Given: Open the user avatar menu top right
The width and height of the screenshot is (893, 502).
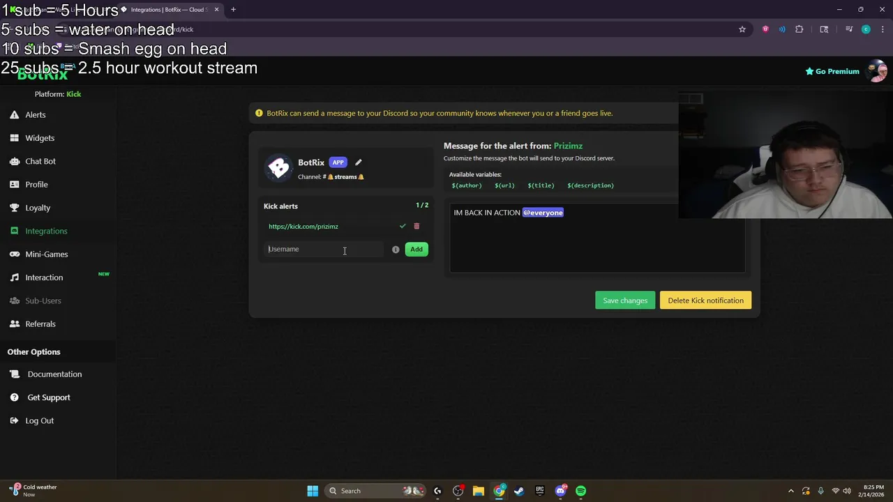Looking at the screenshot, I should (876, 71).
